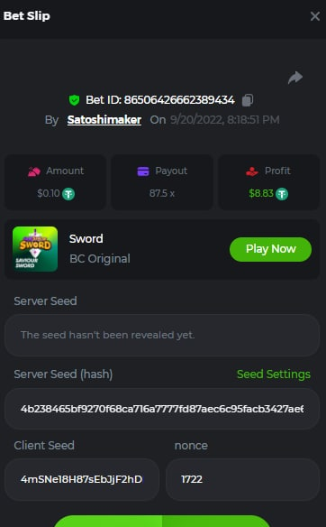Open Seed Settings link
The width and height of the screenshot is (326, 527).
click(x=274, y=374)
